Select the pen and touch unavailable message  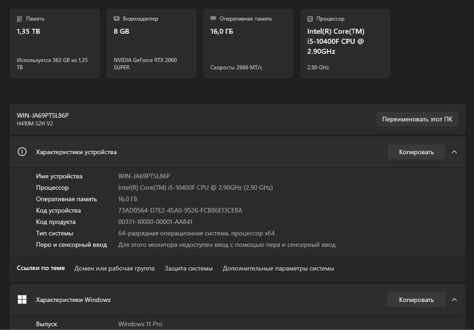(x=227, y=245)
